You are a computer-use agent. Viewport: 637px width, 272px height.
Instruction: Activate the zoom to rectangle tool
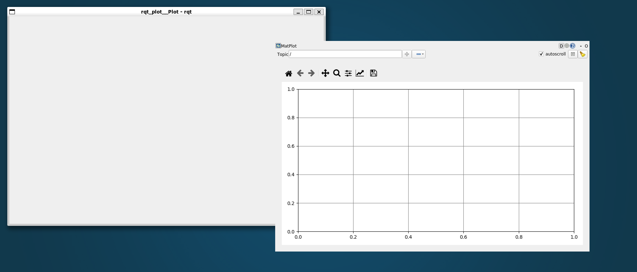point(337,73)
